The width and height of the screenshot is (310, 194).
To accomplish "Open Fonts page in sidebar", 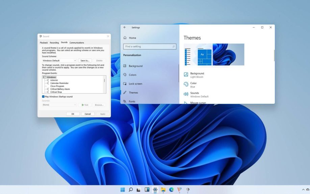I will pos(132,101).
